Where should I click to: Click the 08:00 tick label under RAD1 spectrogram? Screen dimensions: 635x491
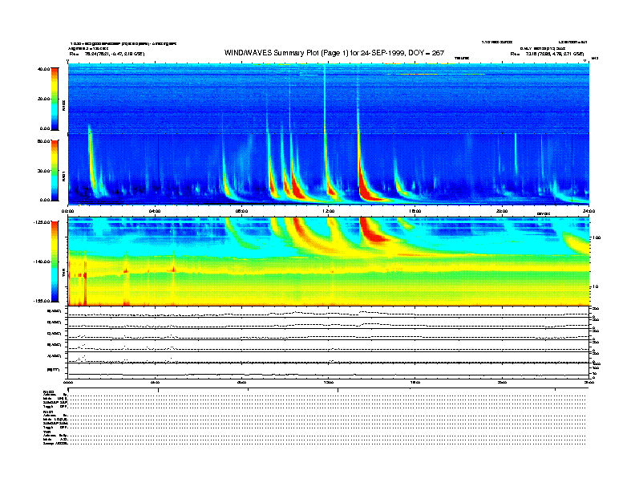pos(241,211)
